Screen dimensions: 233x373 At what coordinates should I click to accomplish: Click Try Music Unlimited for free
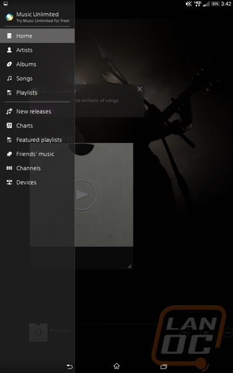coord(43,21)
